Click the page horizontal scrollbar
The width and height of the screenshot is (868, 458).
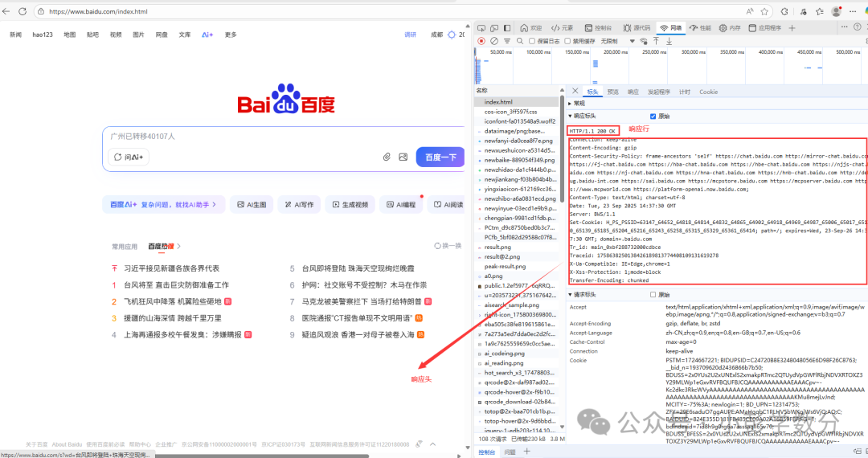coord(184,456)
